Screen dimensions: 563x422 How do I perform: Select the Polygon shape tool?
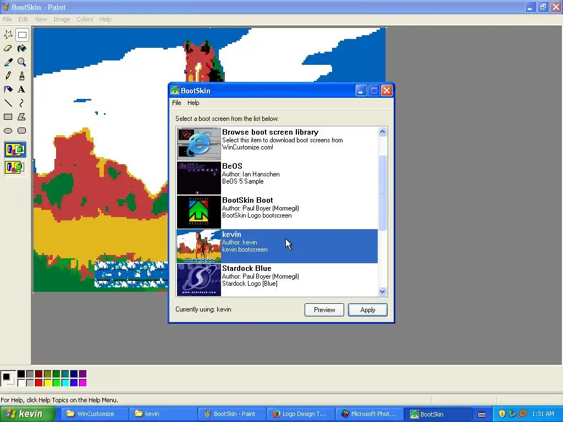click(22, 116)
